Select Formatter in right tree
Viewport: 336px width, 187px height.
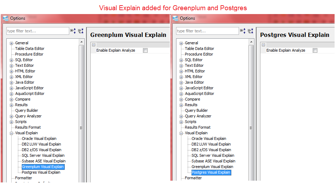tap(193, 178)
